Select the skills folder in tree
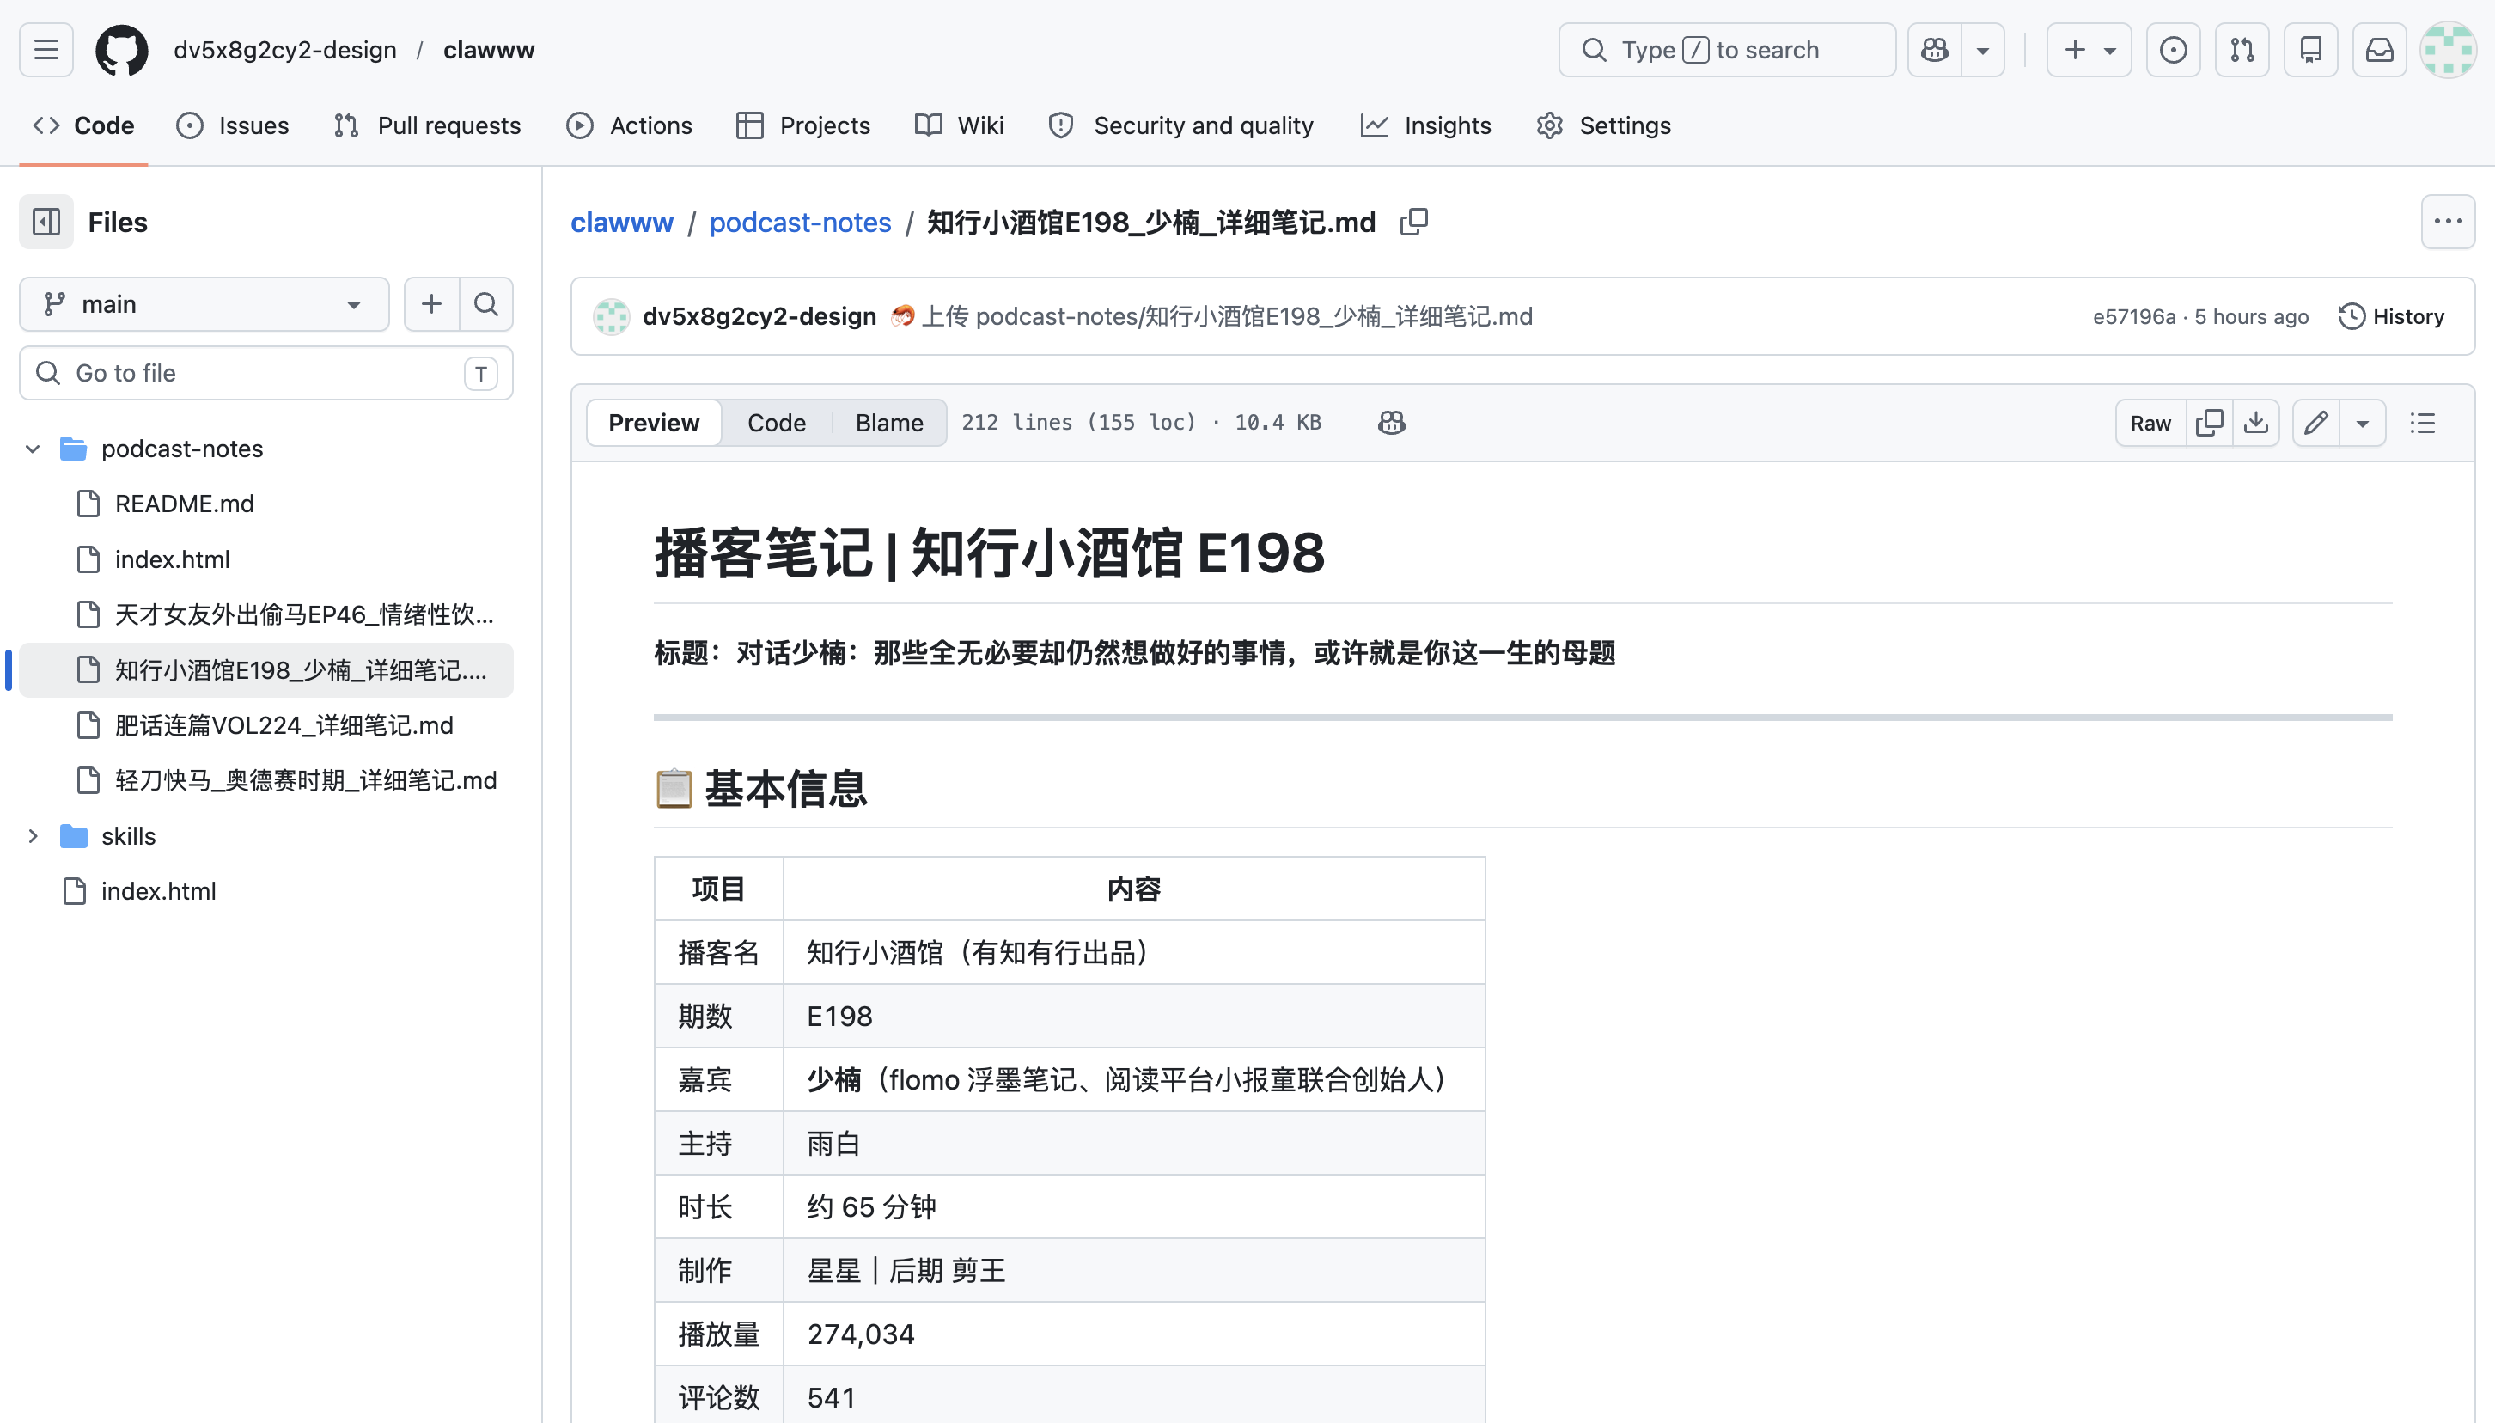Viewport: 2495px width, 1423px height. tap(128, 835)
